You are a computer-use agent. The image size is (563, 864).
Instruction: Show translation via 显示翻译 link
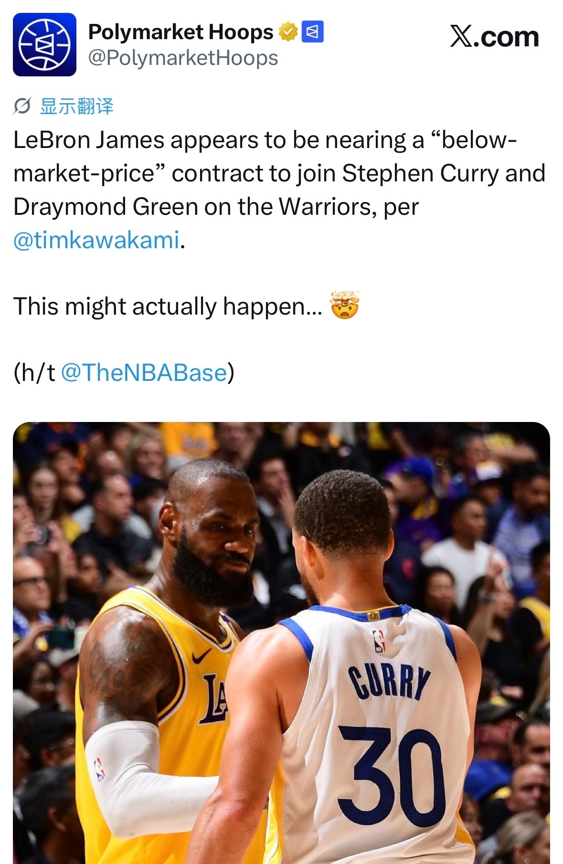[77, 106]
